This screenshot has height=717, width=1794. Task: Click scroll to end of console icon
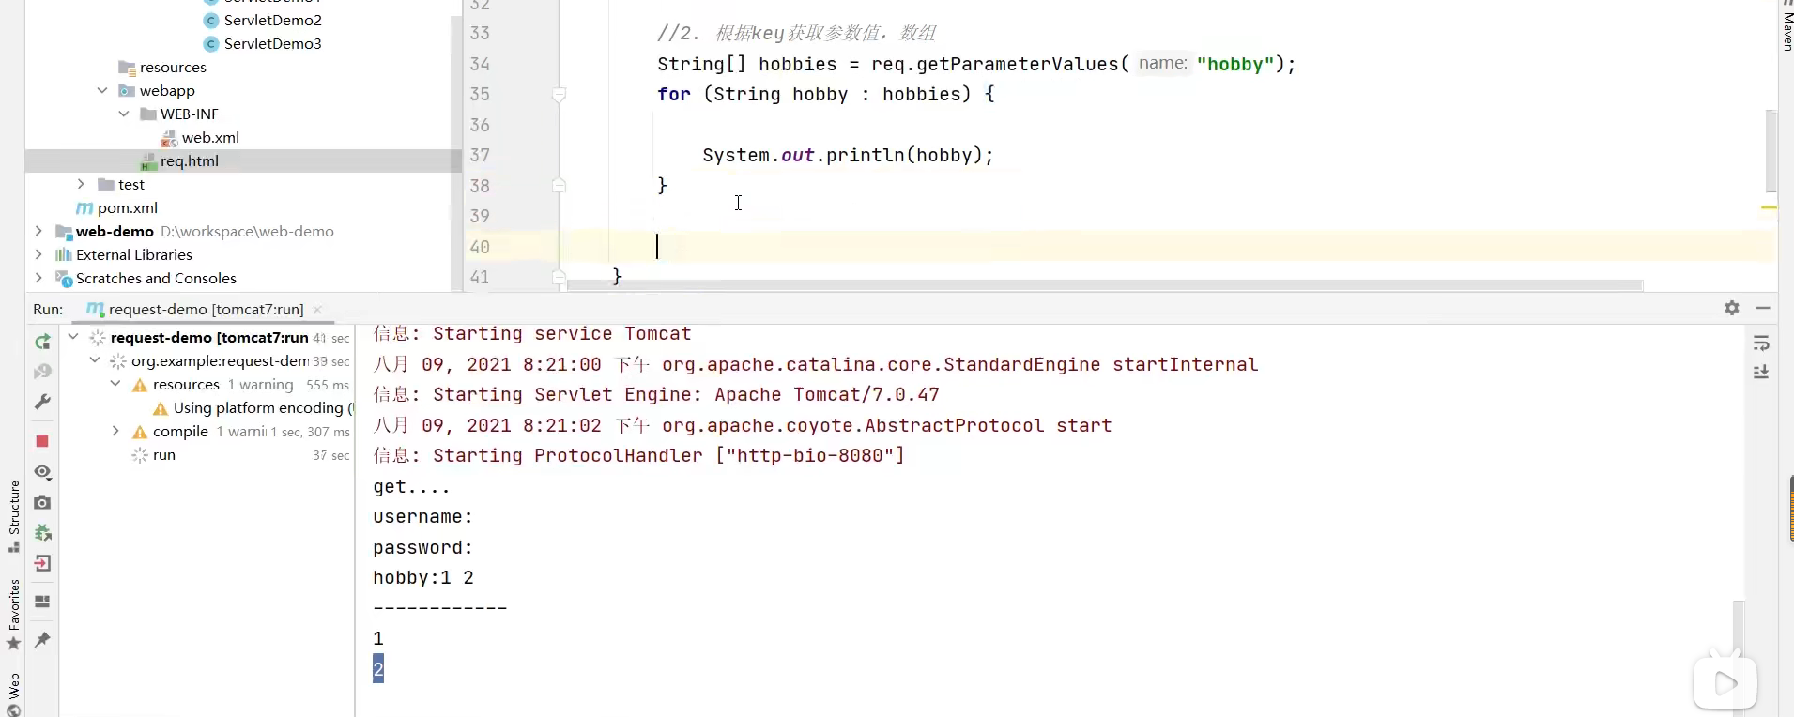pyautogui.click(x=1761, y=373)
